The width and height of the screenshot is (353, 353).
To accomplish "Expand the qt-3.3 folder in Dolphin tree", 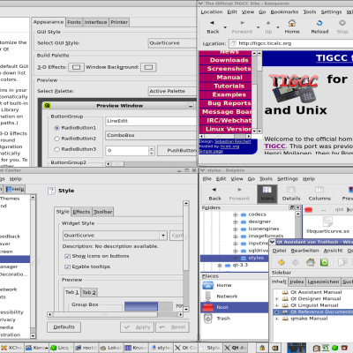I will click(220, 265).
